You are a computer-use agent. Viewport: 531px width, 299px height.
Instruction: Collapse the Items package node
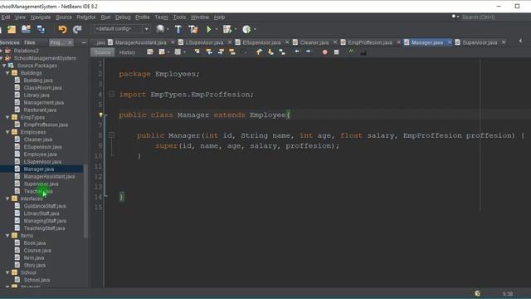(x=7, y=236)
